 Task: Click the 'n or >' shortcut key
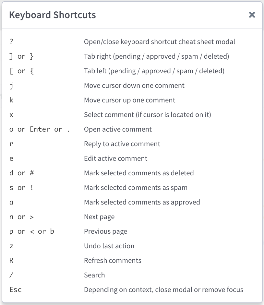22,217
